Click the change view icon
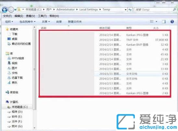This screenshot has height=131, width=178. pyautogui.click(x=152, y=21)
